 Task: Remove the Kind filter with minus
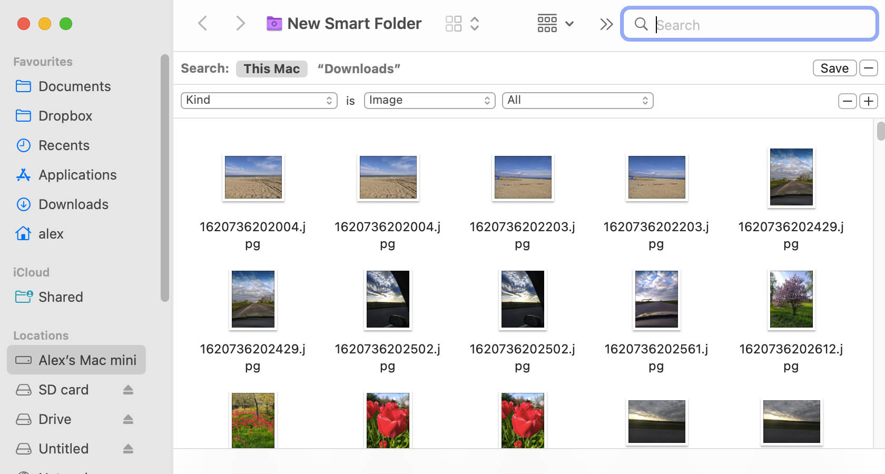847,101
